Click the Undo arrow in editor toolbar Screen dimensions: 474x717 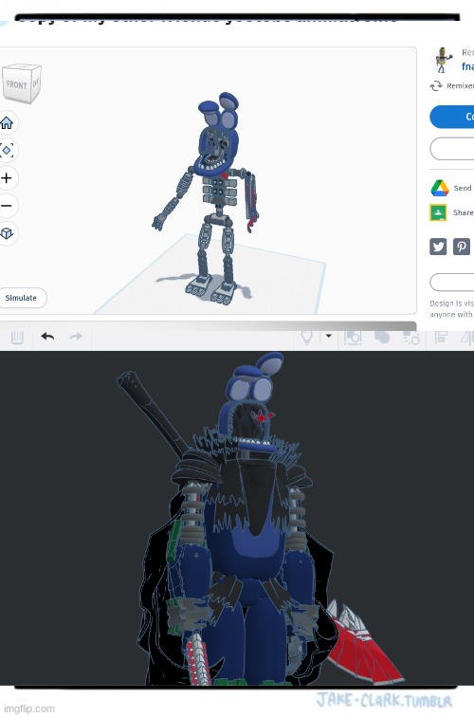[x=47, y=337]
